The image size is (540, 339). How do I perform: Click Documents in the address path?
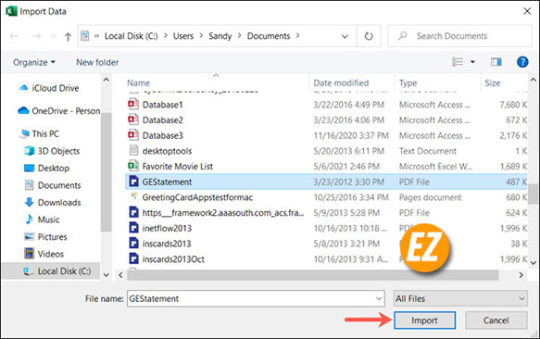269,36
